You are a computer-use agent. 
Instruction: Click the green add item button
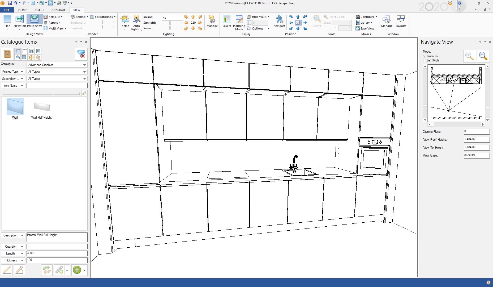click(x=77, y=270)
